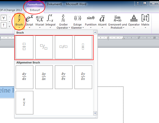This screenshot has height=123, width=159.
Task: Insert the pi over 2 fraction
Action: click(x=25, y=102)
